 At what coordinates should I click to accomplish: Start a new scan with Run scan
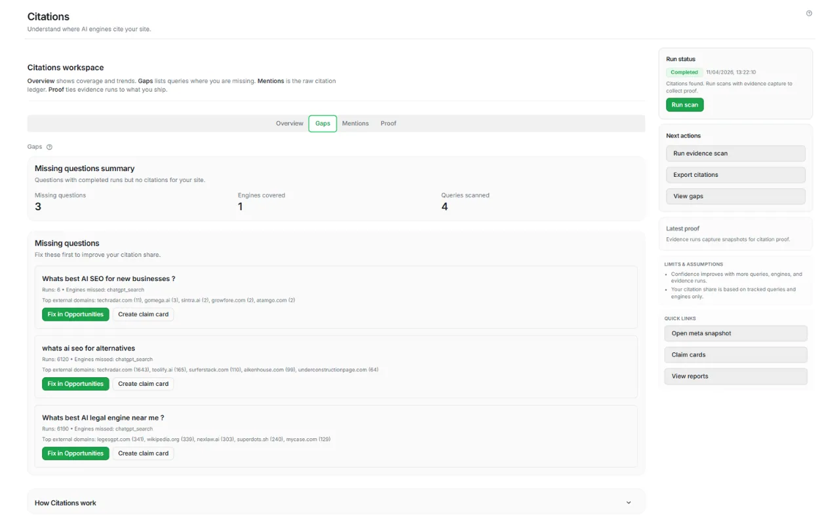[685, 105]
